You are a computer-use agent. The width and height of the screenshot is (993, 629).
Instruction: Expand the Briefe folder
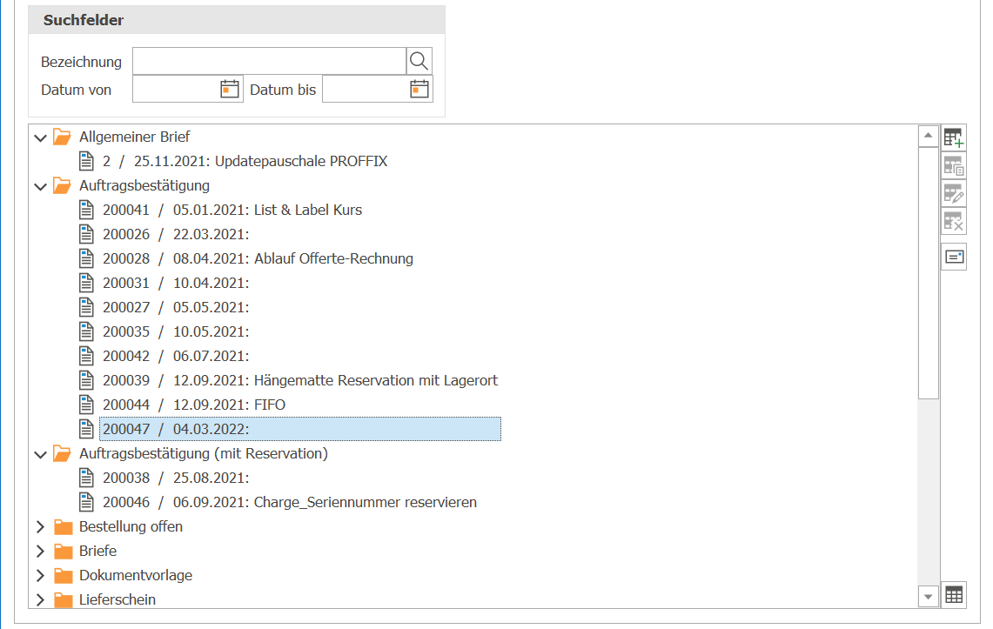(x=41, y=552)
